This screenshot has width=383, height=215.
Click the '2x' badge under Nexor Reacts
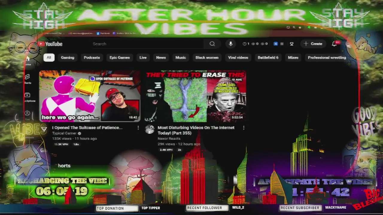180,150
